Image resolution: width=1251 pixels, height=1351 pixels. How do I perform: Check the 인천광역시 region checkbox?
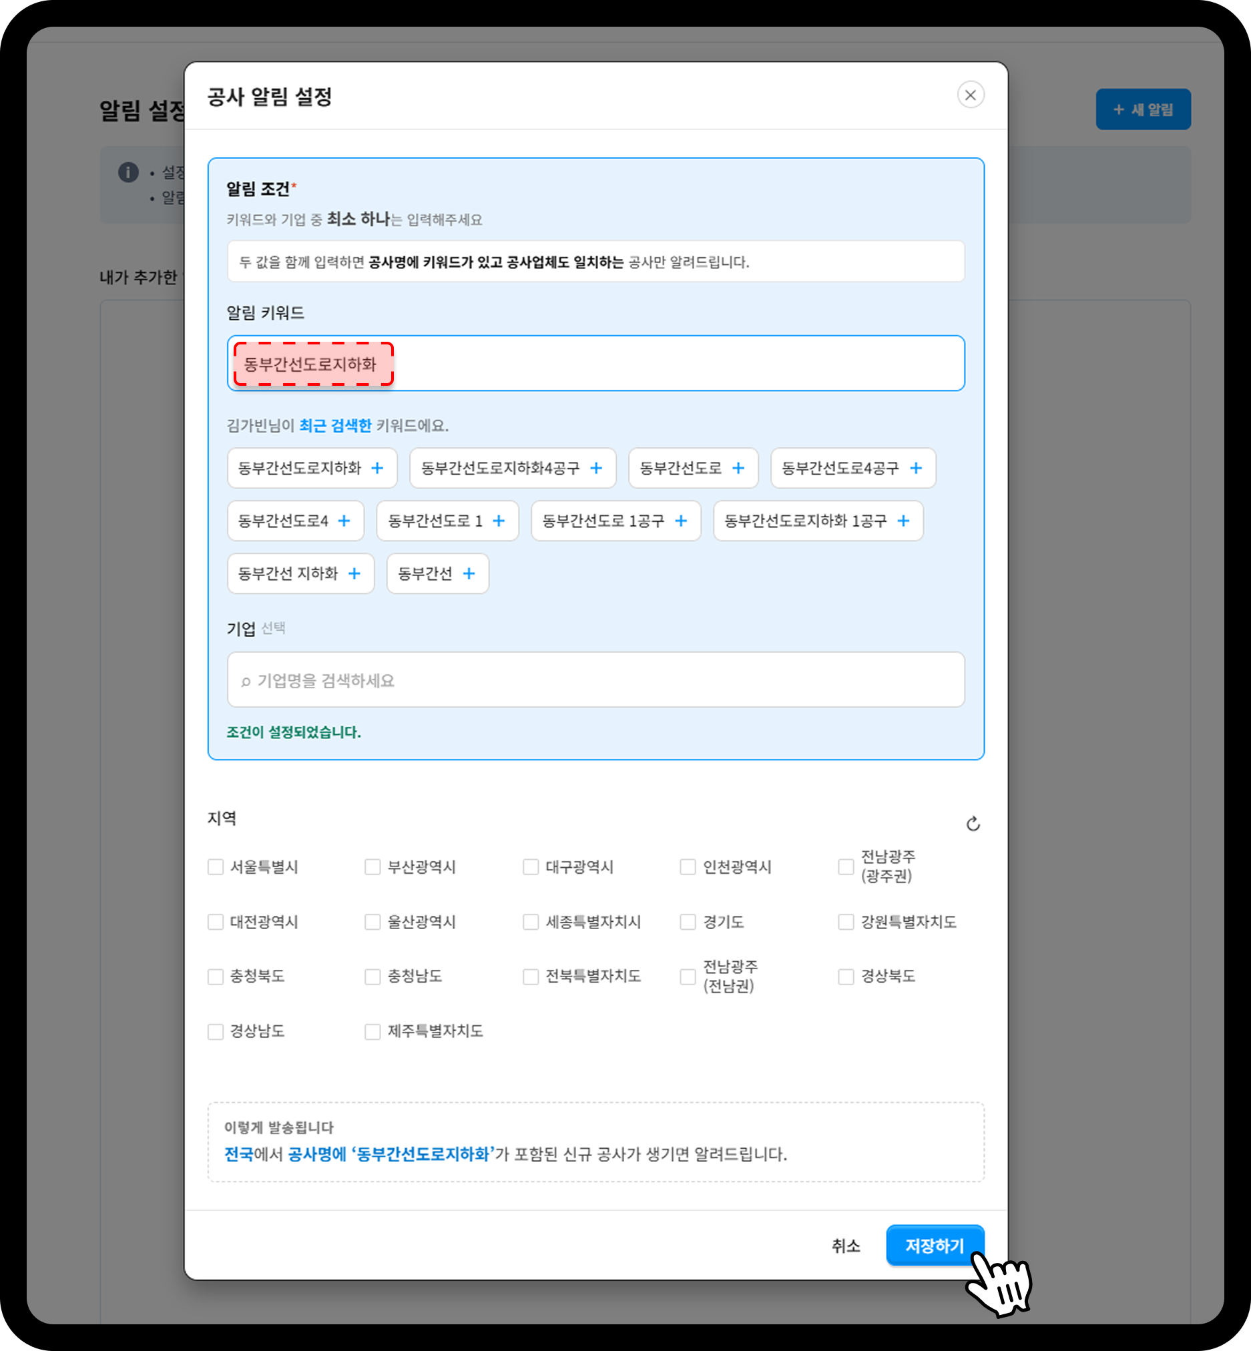coord(688,866)
